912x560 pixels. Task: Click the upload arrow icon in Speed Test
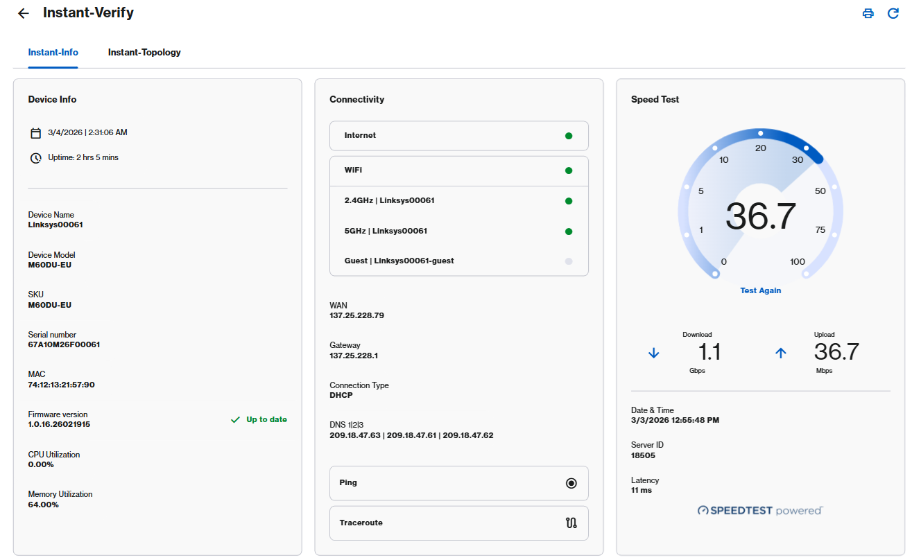coord(781,353)
